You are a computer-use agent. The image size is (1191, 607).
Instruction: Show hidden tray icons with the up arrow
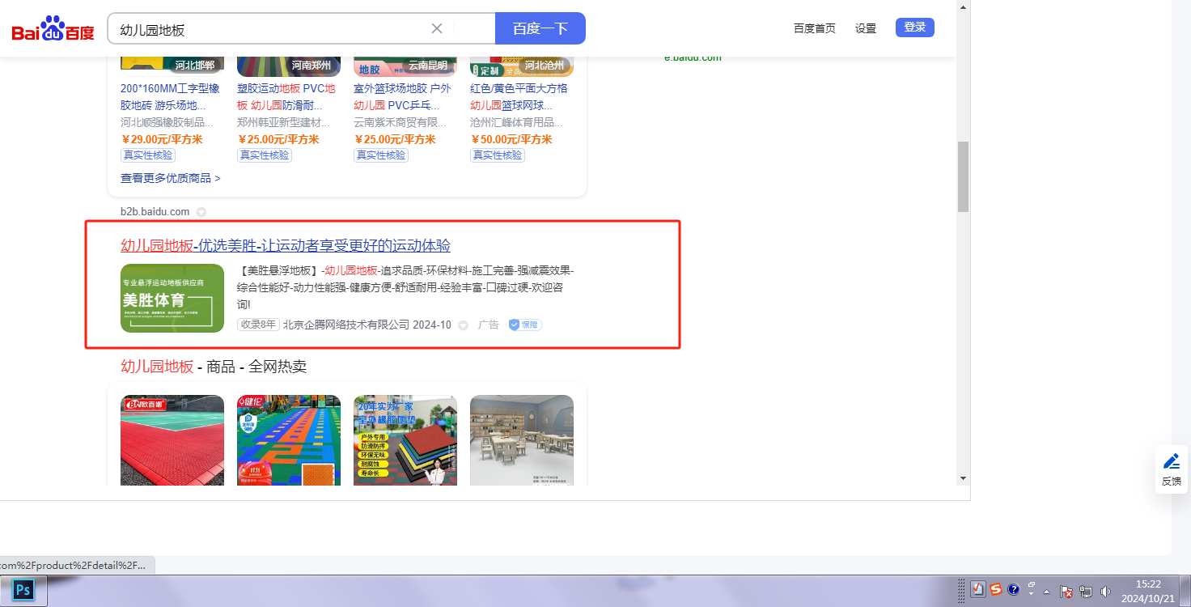coord(1047,592)
